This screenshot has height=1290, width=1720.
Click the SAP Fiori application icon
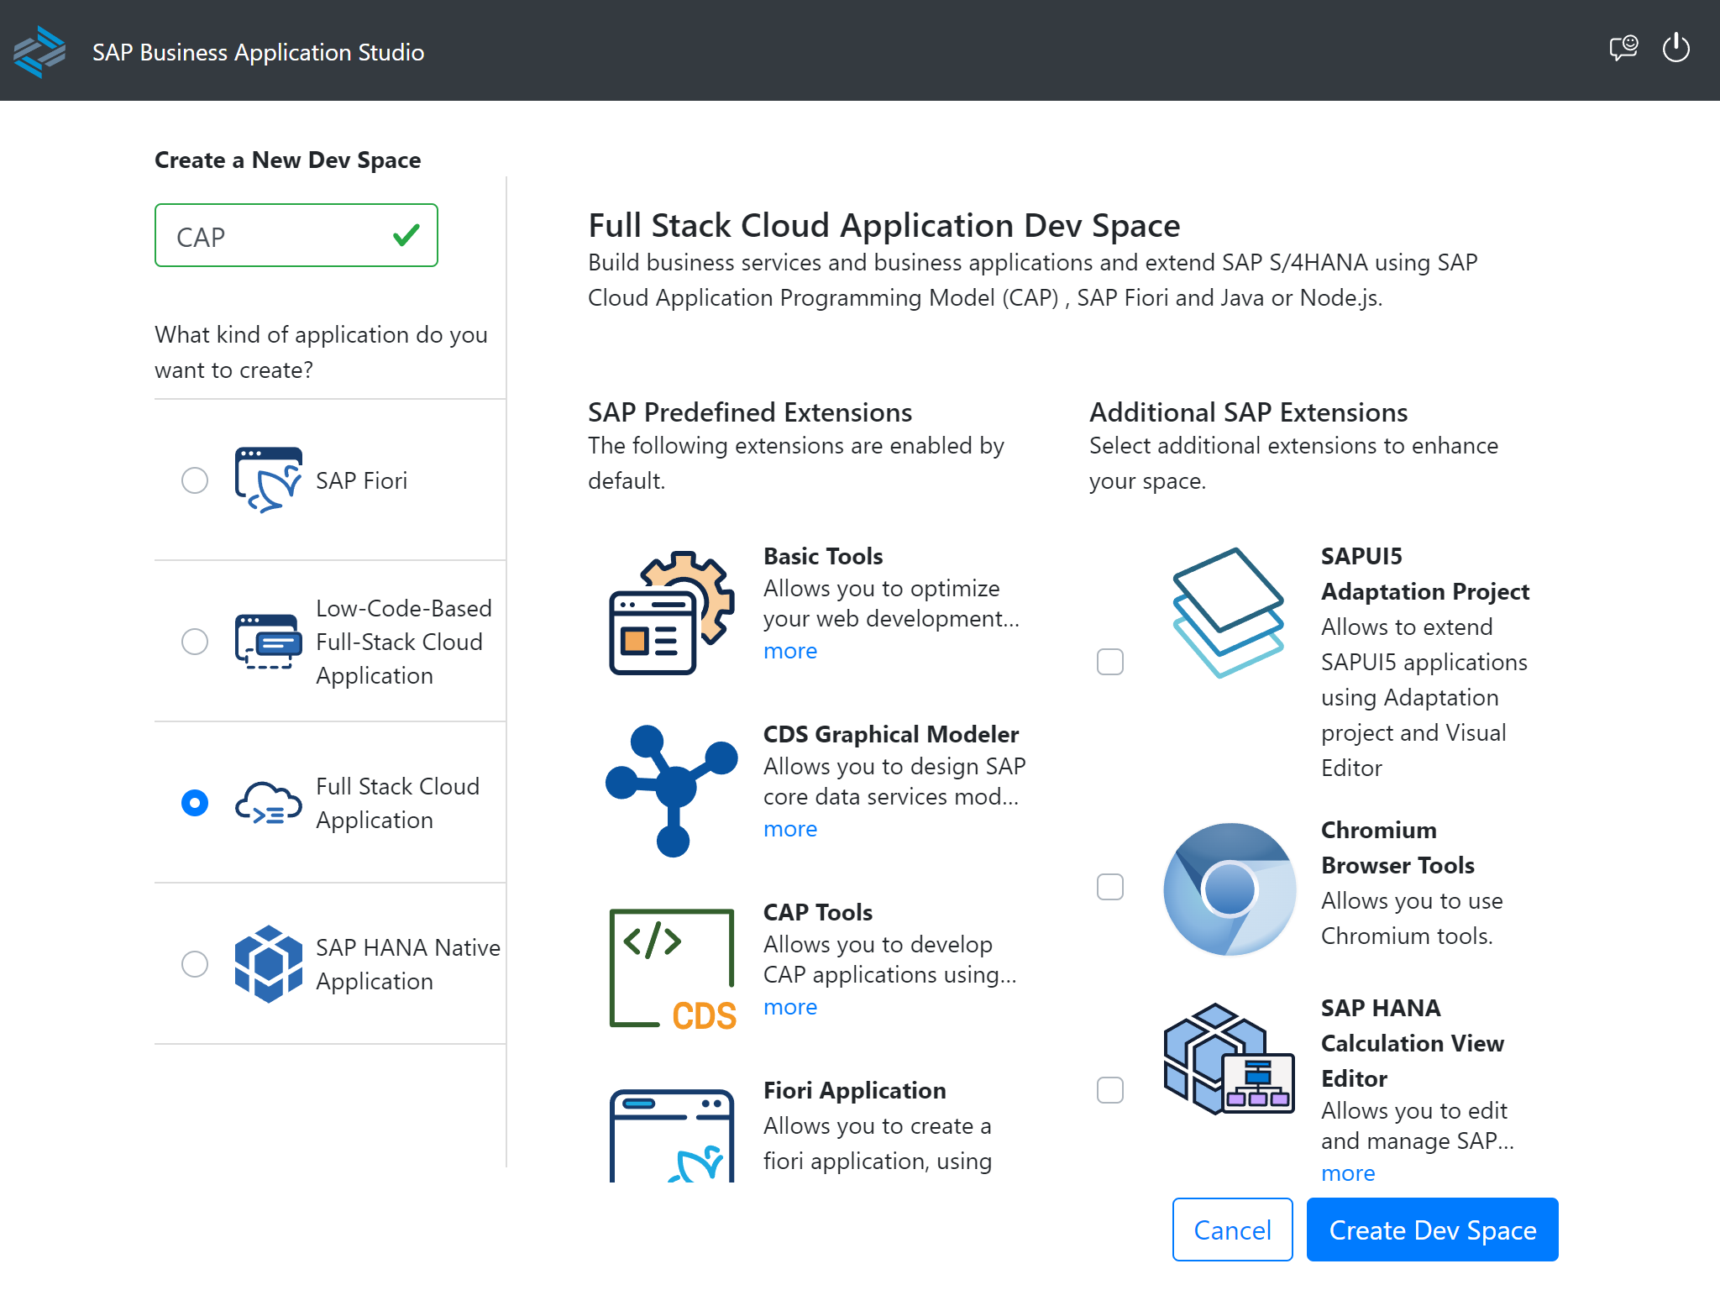pos(268,480)
